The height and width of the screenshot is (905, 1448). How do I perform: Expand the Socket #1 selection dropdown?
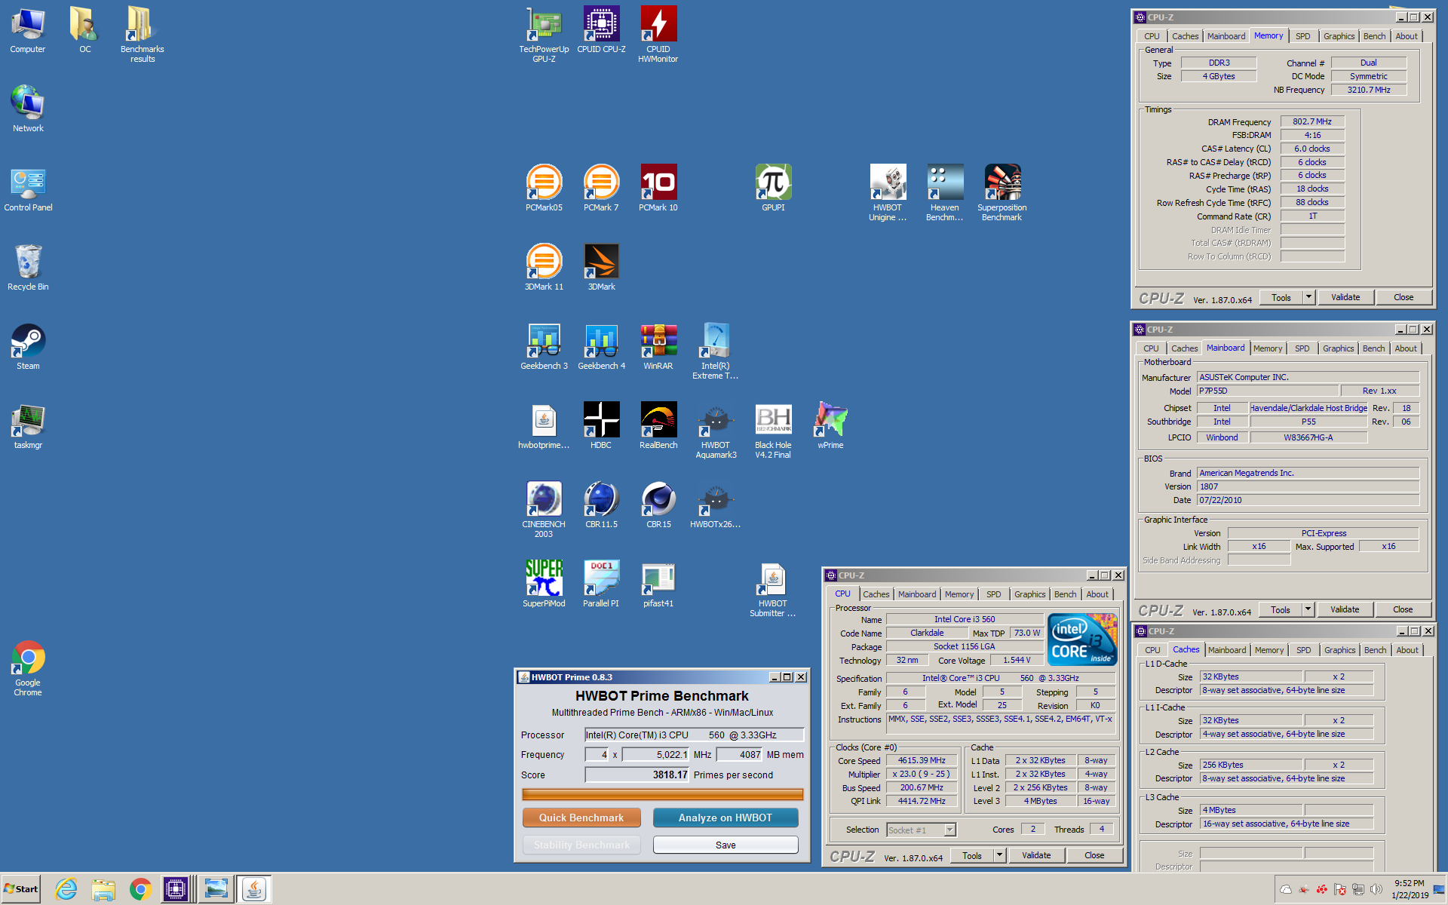(x=950, y=830)
